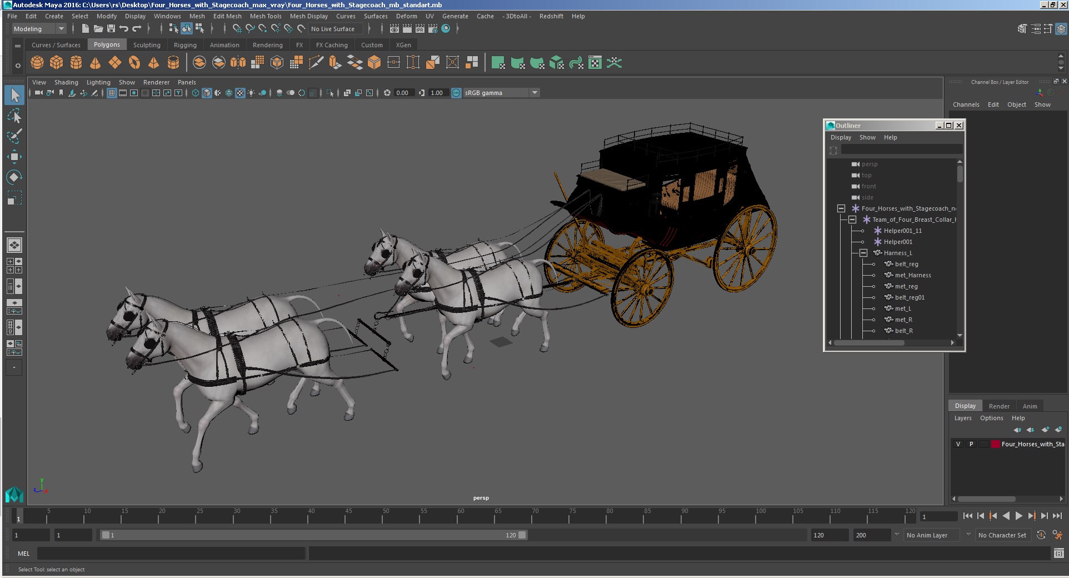
Task: Toggle color management ON button
Action: tap(456, 93)
